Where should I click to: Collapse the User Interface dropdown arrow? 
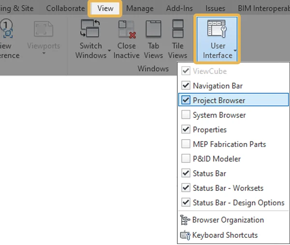pos(235,50)
